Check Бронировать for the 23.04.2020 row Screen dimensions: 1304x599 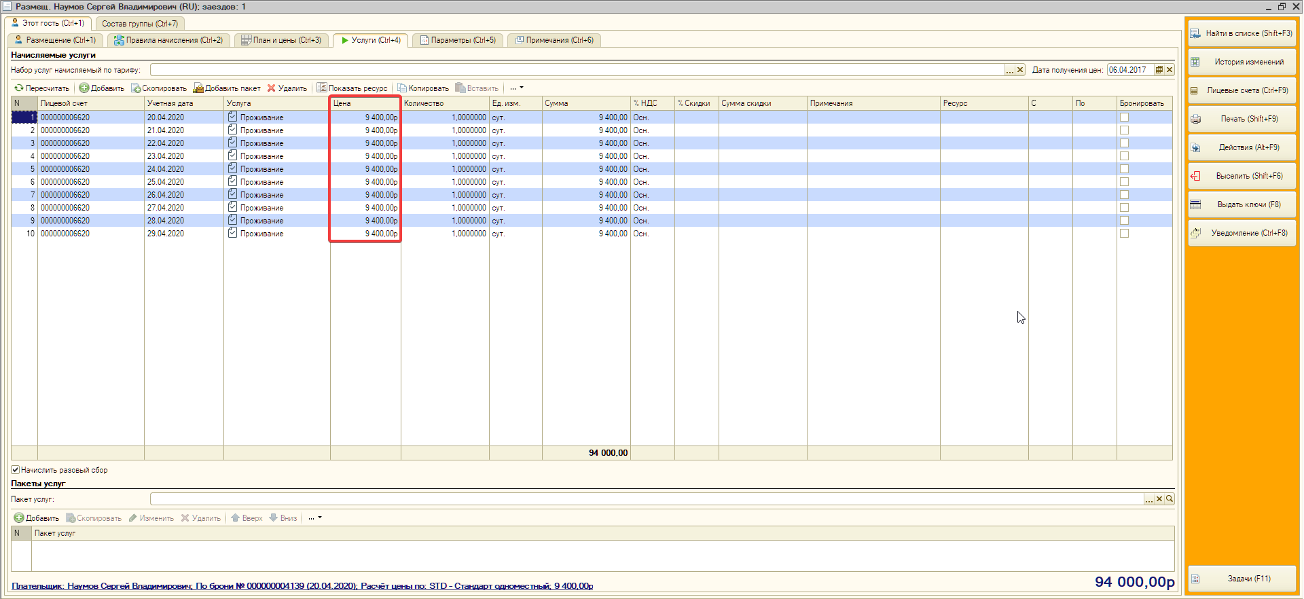(1124, 156)
